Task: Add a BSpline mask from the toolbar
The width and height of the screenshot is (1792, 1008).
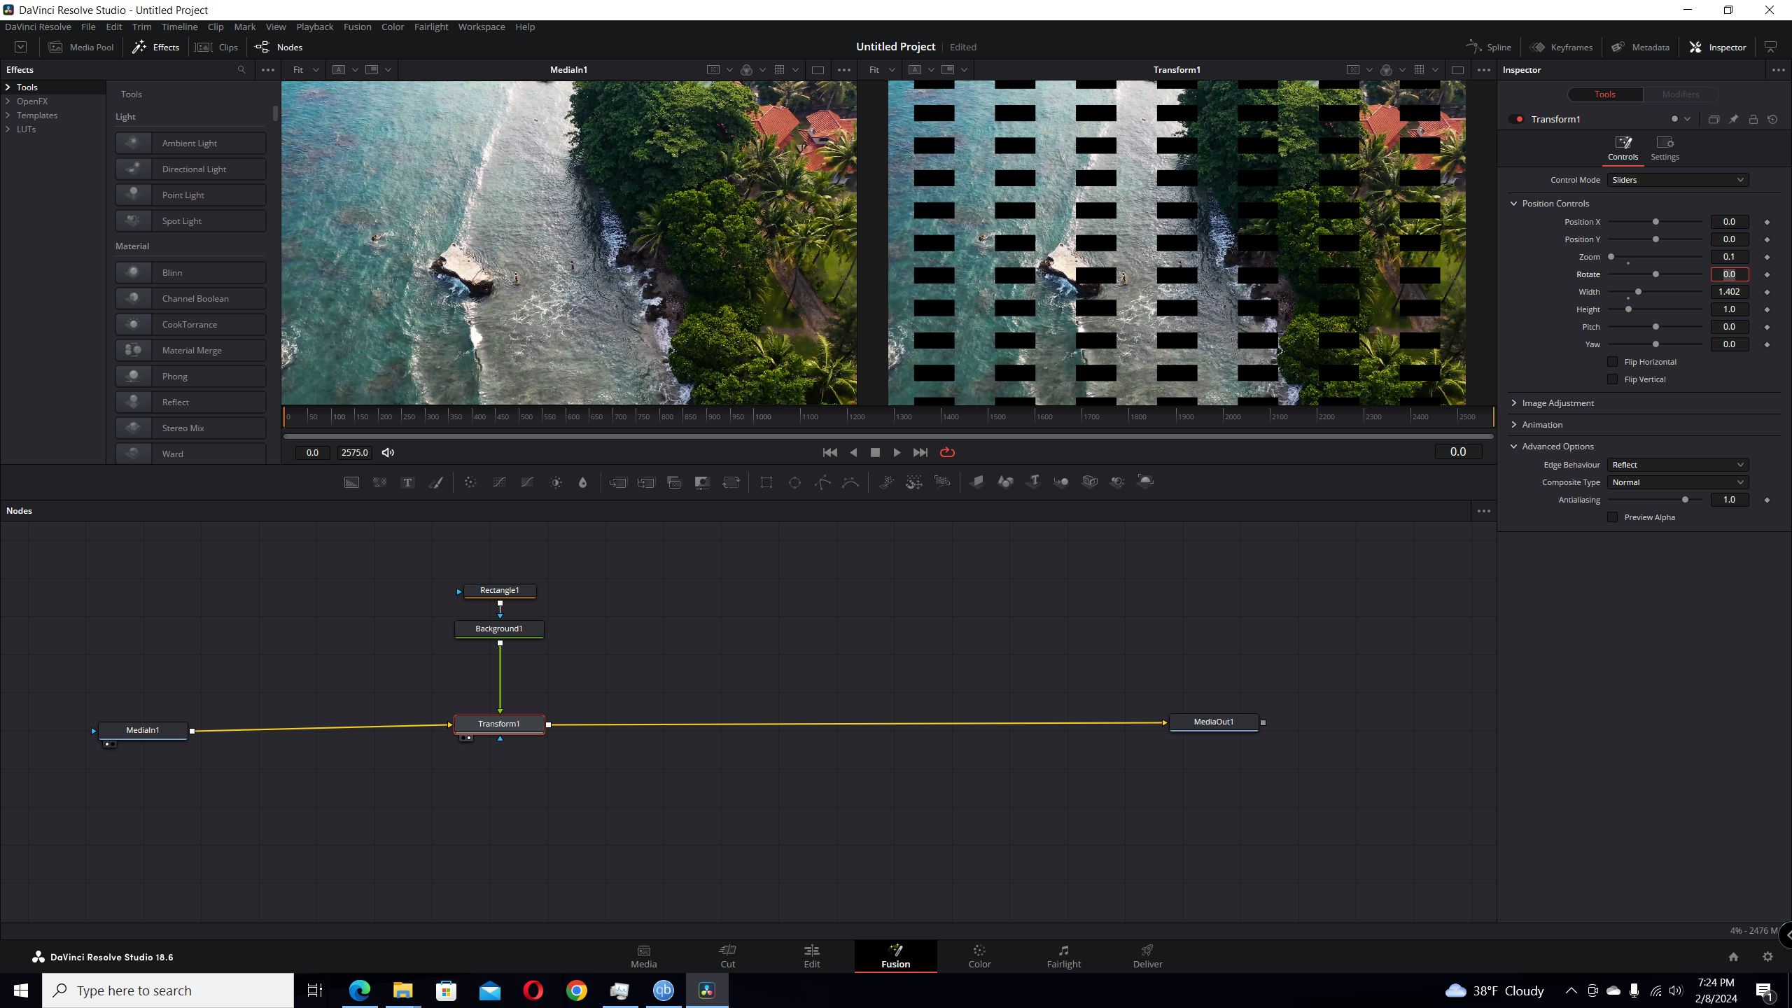Action: click(x=850, y=482)
